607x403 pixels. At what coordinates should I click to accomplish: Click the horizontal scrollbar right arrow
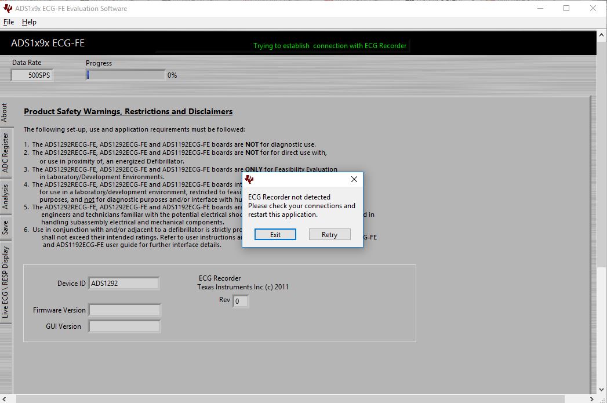(591, 399)
